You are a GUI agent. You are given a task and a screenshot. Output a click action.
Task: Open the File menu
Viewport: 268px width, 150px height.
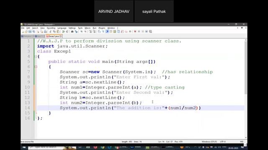tap(23, 28)
